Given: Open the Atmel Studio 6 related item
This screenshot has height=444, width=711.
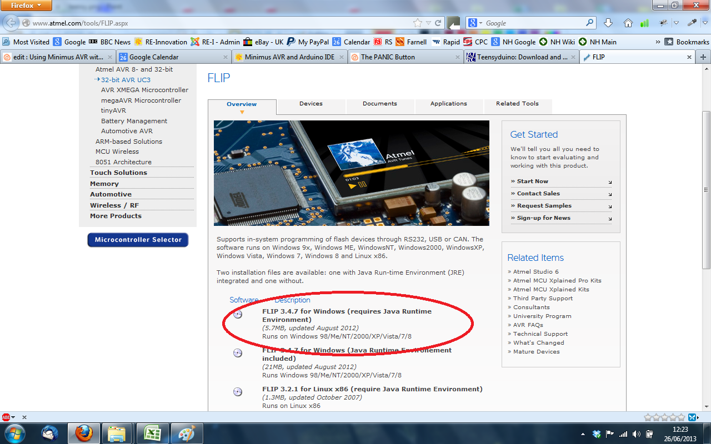Looking at the screenshot, I should tap(536, 271).
